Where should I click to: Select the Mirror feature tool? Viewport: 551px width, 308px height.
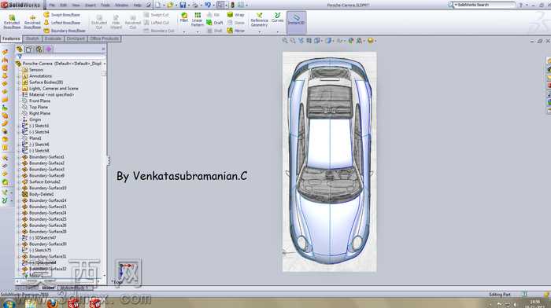click(236, 31)
